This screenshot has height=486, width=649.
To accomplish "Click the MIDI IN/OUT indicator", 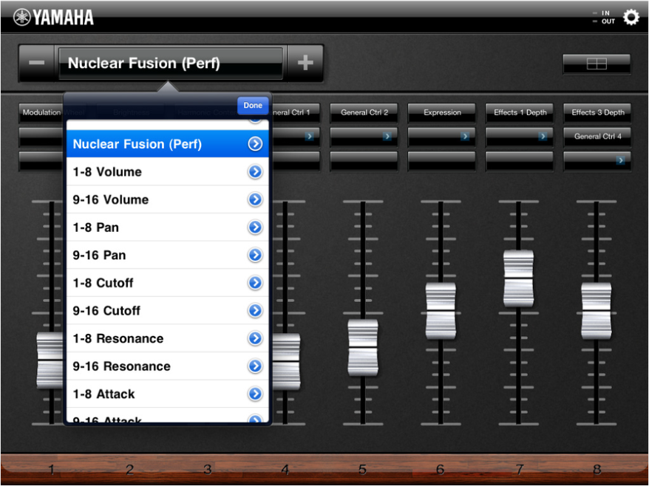I will click(x=605, y=18).
